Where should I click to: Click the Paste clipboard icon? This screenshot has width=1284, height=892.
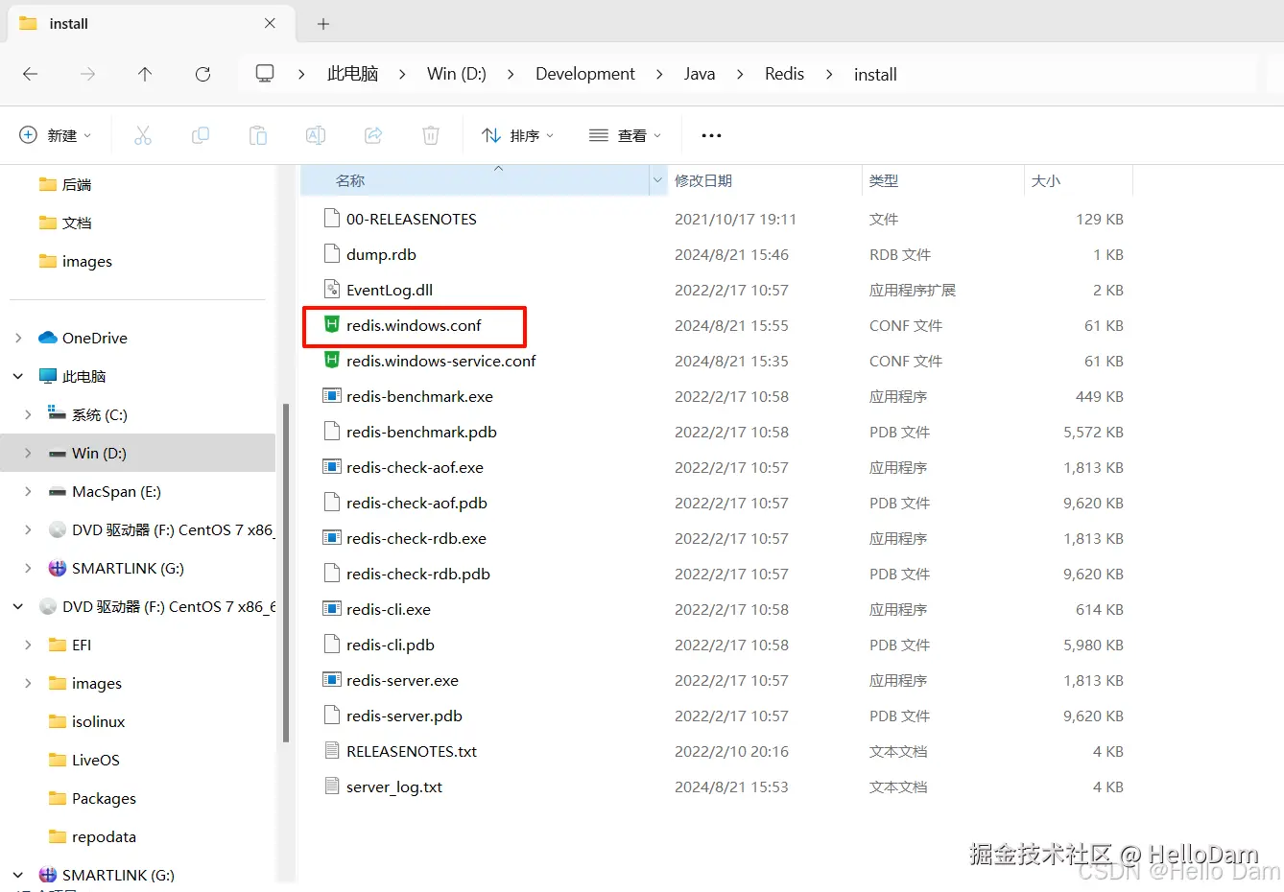pos(258,135)
